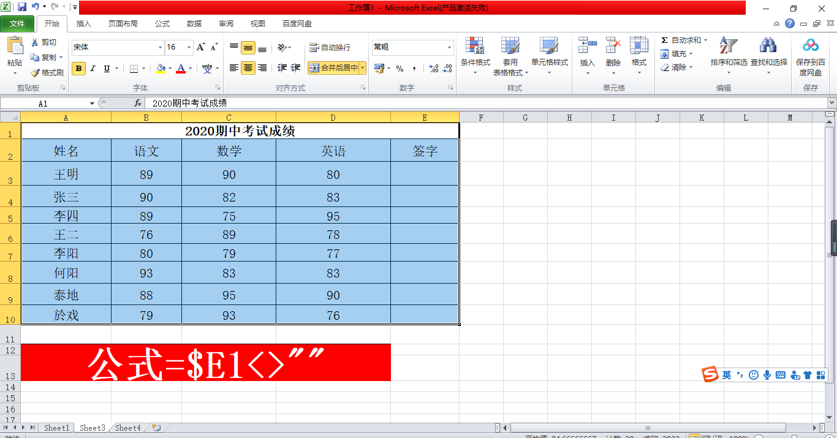This screenshot has height=438, width=837.
Task: Open Cell Styles (单元格样式)
Action: tap(549, 56)
